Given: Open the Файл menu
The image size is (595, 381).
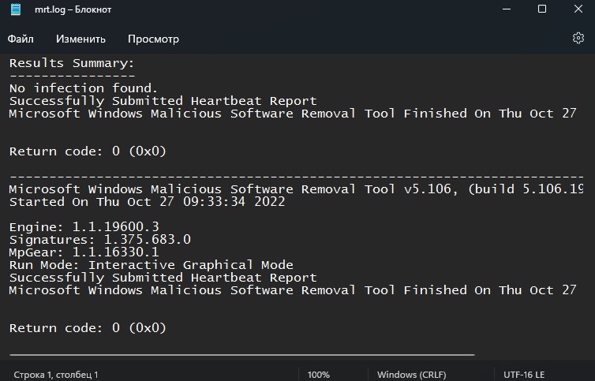Looking at the screenshot, I should [21, 39].
